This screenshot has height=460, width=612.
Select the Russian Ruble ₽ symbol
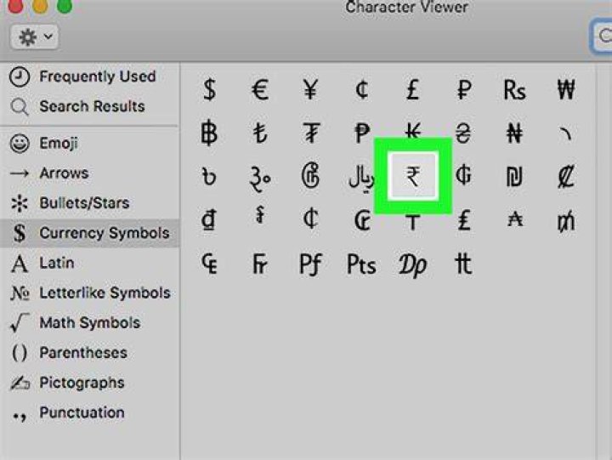(464, 90)
